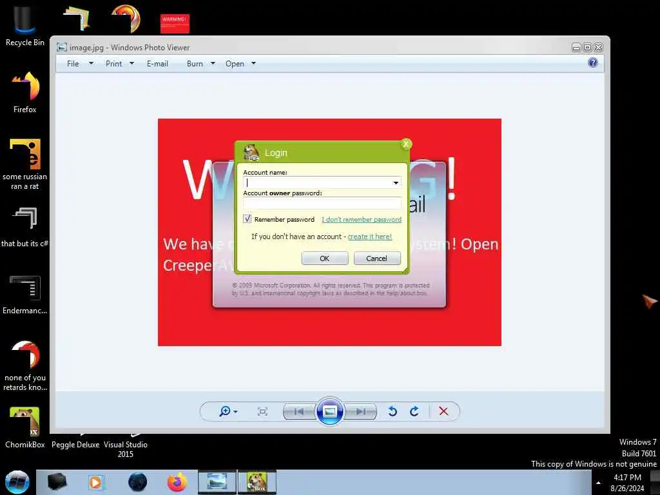Viewport: 660px width, 495px height.
Task: Open the Firefox desktop shortcut
Action: coord(25,92)
